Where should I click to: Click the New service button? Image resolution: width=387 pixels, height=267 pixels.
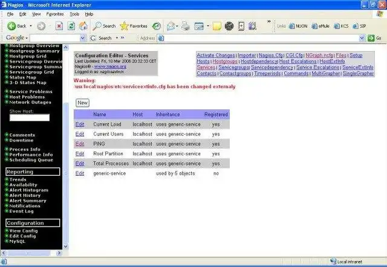click(x=82, y=103)
